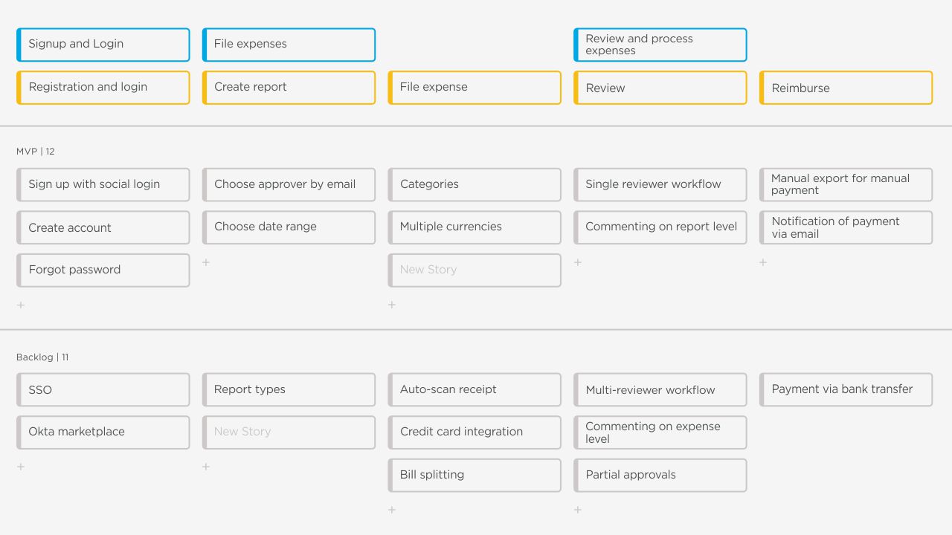Screen dimensions: 952x535
Task: Select the Reimburse yellow step card
Action: [x=846, y=88]
